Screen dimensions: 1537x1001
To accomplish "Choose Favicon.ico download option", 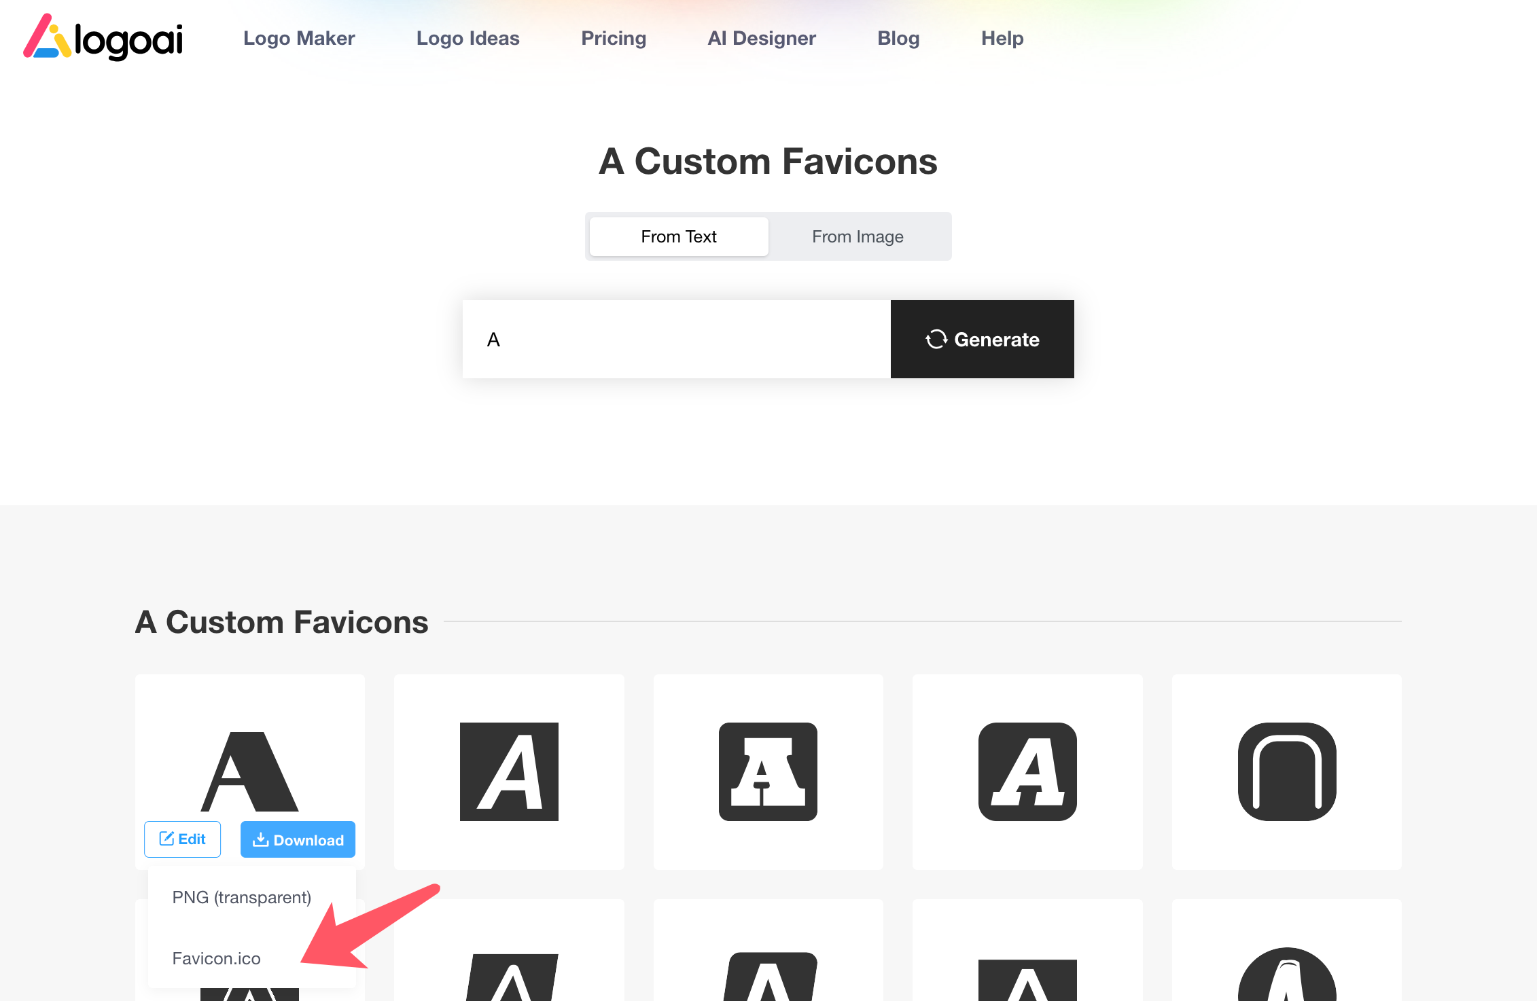I will click(x=217, y=958).
